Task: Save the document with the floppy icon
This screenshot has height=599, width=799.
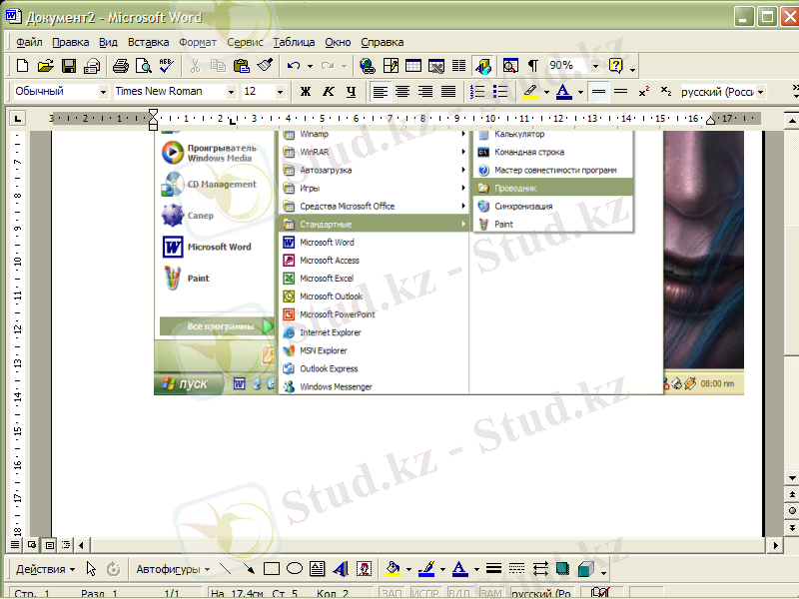Action: click(69, 66)
